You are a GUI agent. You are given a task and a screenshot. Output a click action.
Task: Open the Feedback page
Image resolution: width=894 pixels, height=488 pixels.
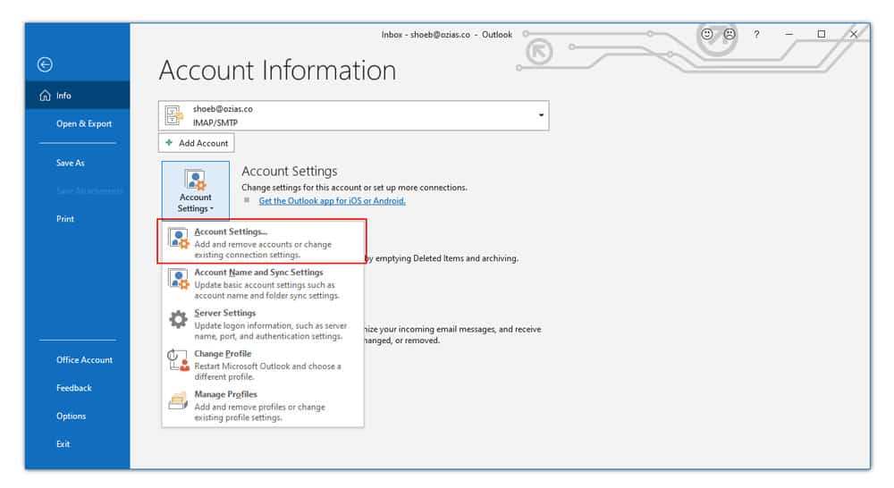pyautogui.click(x=73, y=388)
